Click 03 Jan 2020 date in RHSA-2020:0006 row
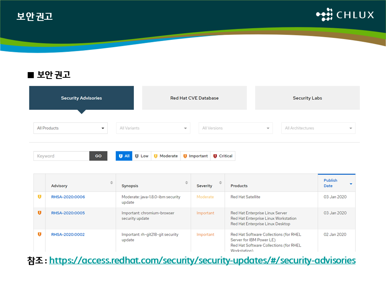The height and width of the screenshot is (290, 386). click(335, 197)
